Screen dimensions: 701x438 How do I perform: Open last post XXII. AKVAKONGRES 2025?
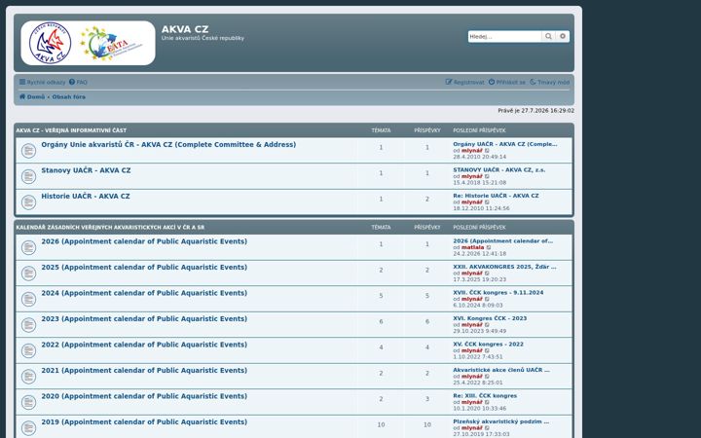point(504,267)
